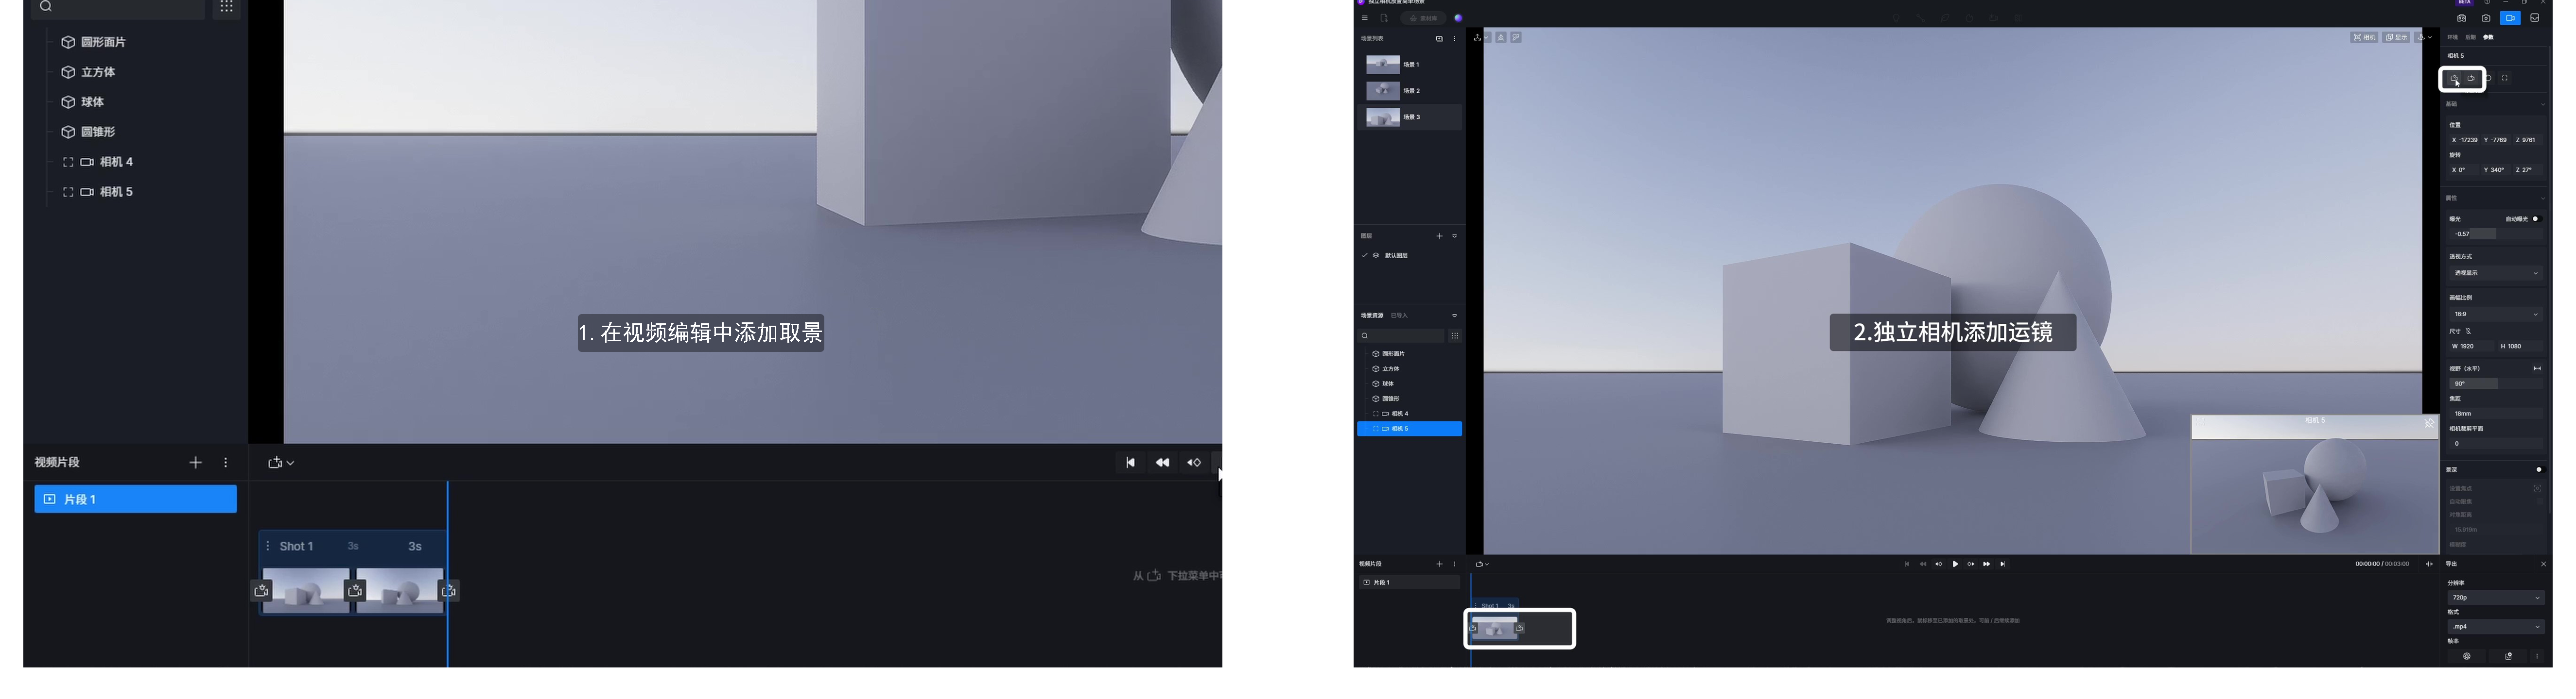Collapse the 场景资源 panel

point(1454,316)
